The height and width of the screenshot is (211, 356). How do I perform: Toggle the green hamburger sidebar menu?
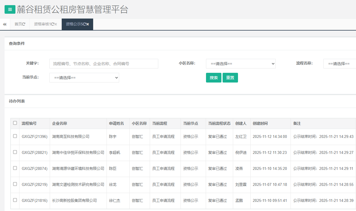(x=10, y=9)
